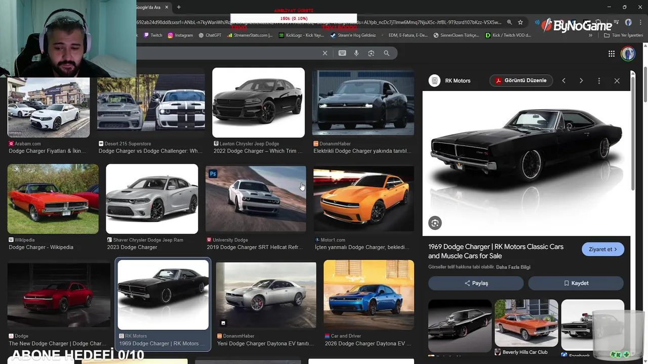Open Shaver Chrysler 2023 Dodge Charger image
The height and width of the screenshot is (364, 648).
[x=152, y=199]
